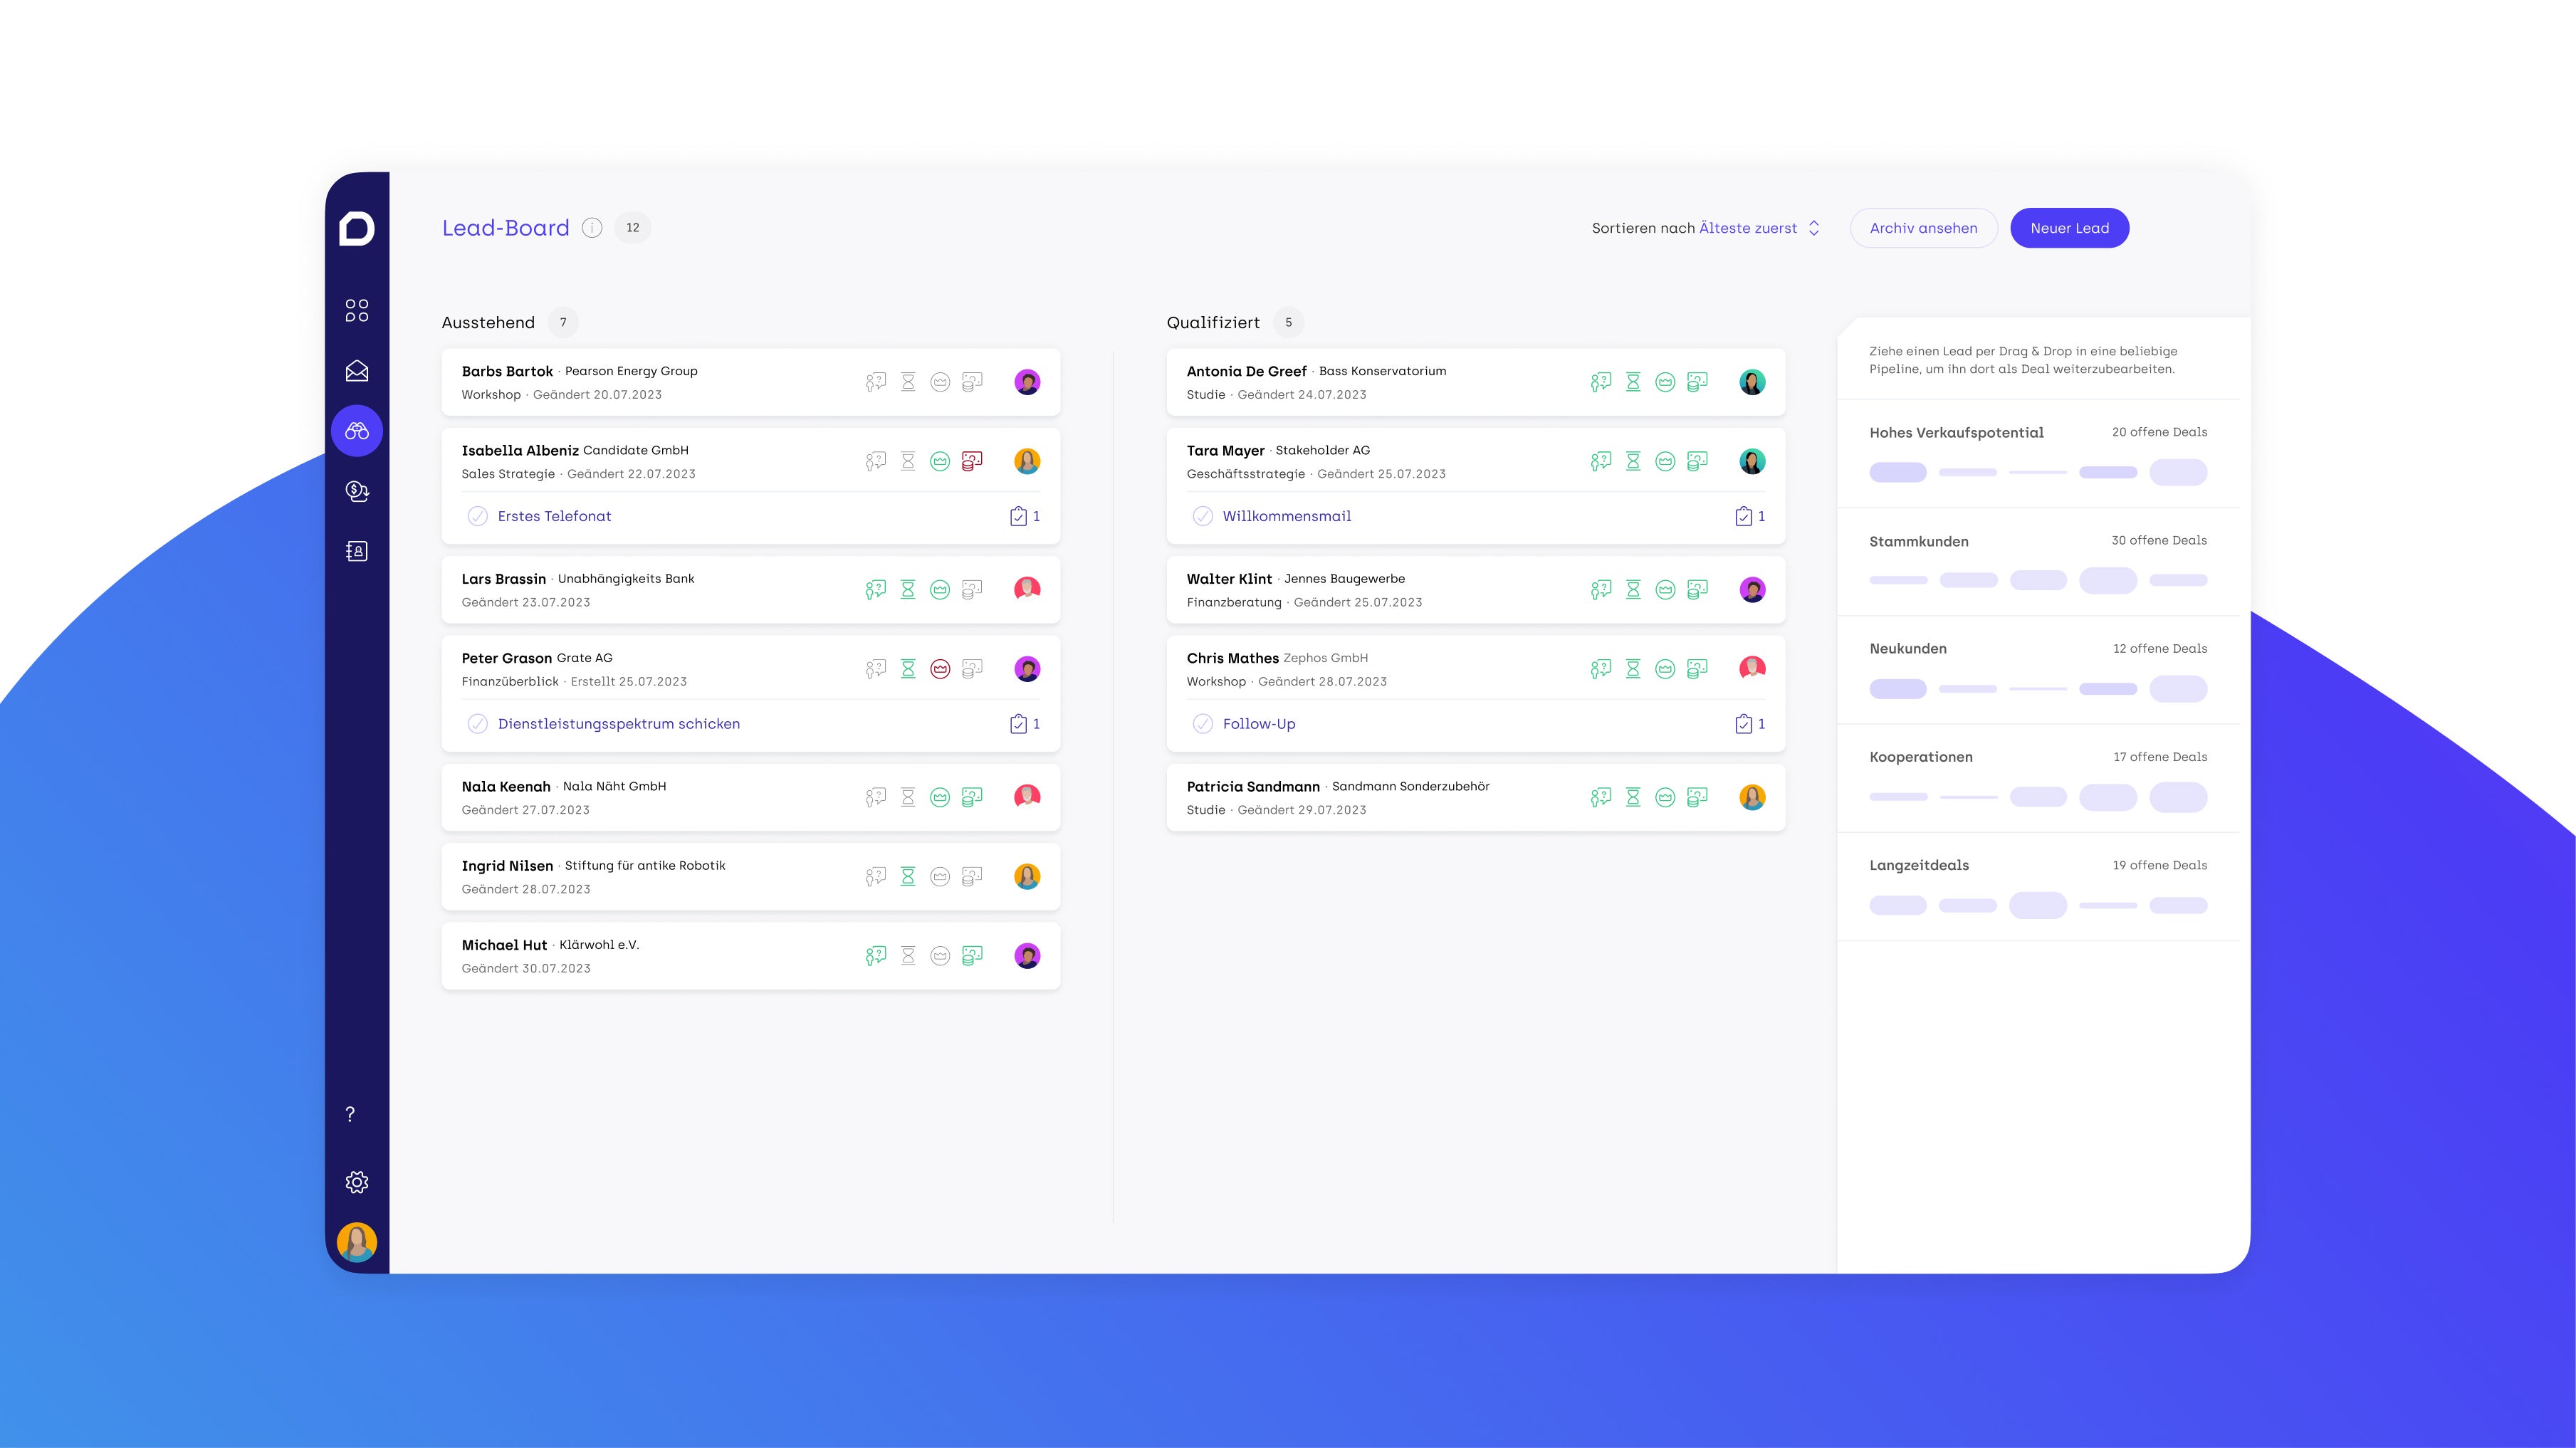Check off the Erstes Telefonat task
This screenshot has height=1448, width=2576.
[478, 516]
